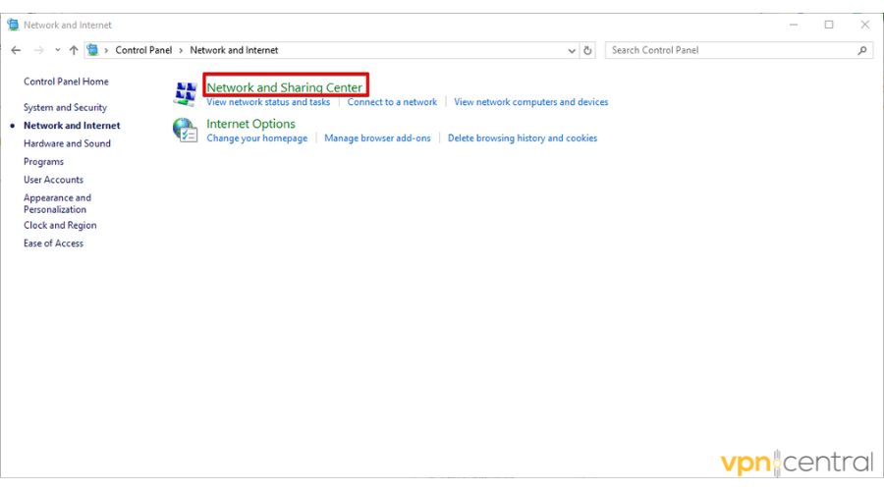Screen dimensions: 884x491
Task: Expand the address bar history dropdown
Action: 573,50
